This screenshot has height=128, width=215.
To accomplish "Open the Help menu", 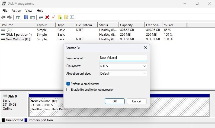I will [x=40, y=11].
